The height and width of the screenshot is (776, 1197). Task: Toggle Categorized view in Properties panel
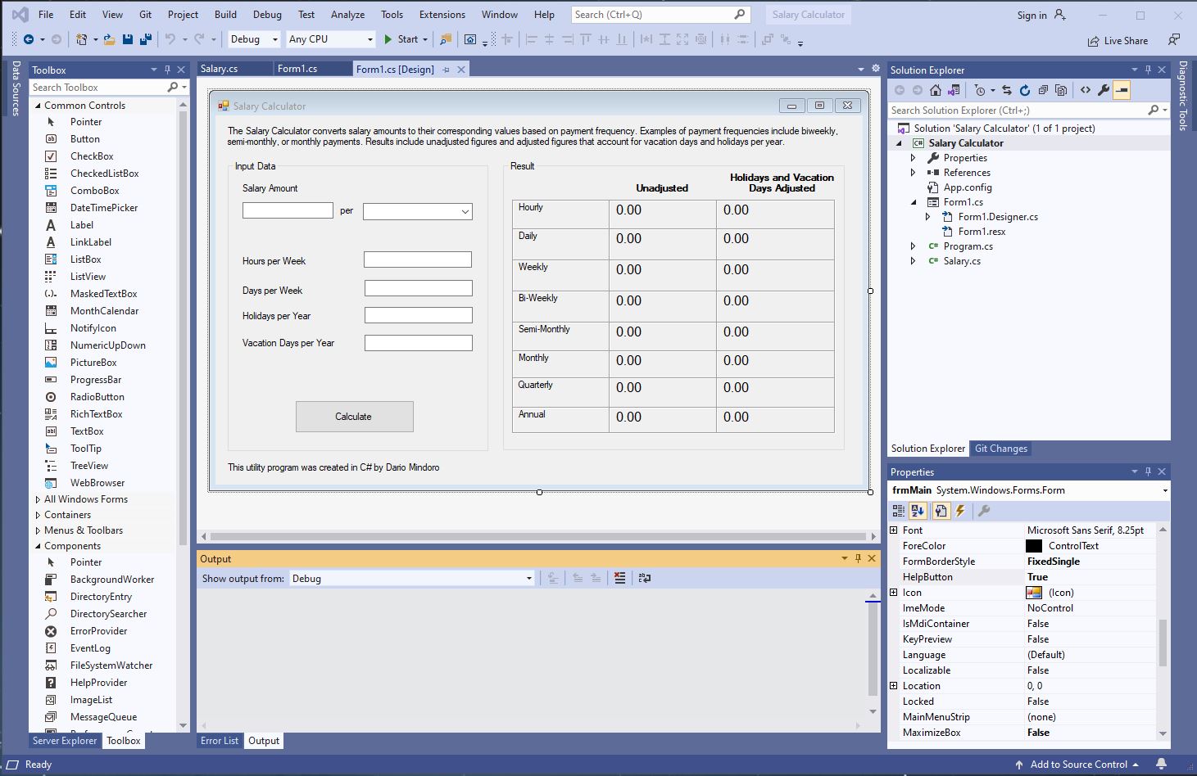899,511
